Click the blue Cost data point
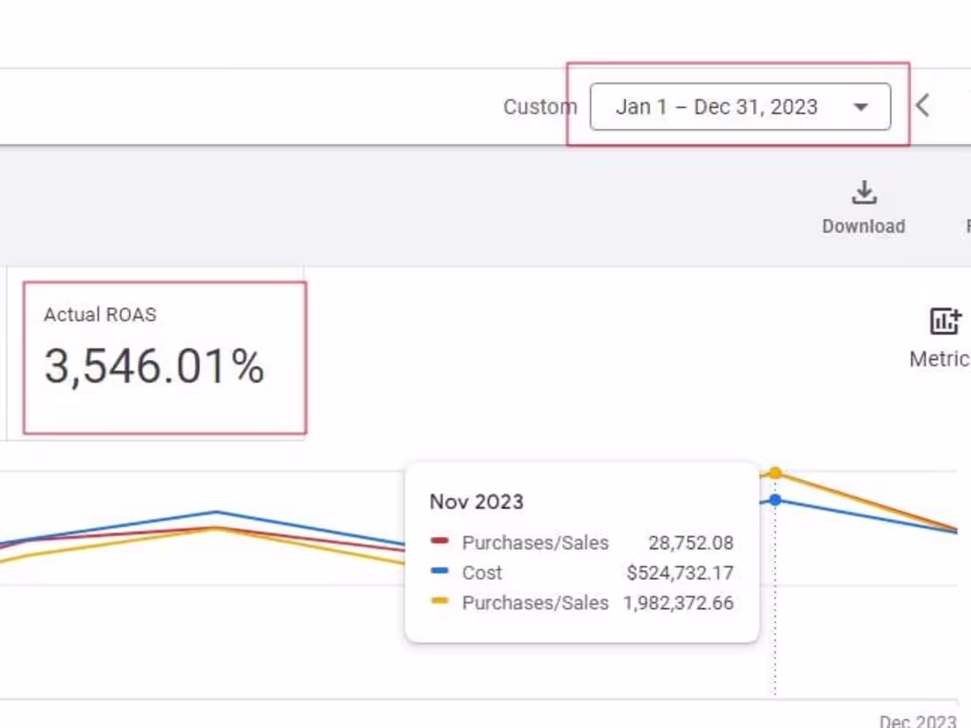This screenshot has width=971, height=728. pyautogui.click(x=775, y=500)
